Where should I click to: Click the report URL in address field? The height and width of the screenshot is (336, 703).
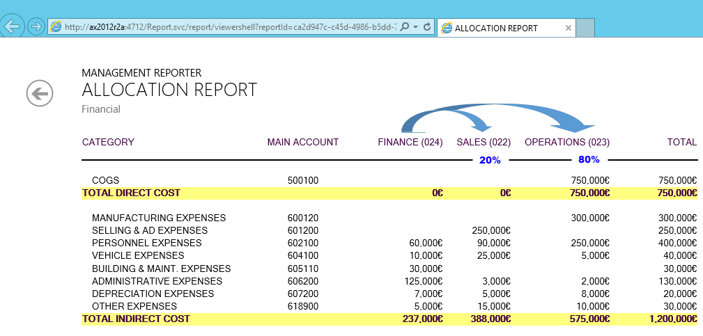[x=230, y=28]
